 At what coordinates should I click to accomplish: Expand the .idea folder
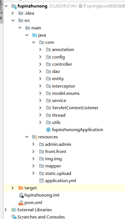pos(12,13)
